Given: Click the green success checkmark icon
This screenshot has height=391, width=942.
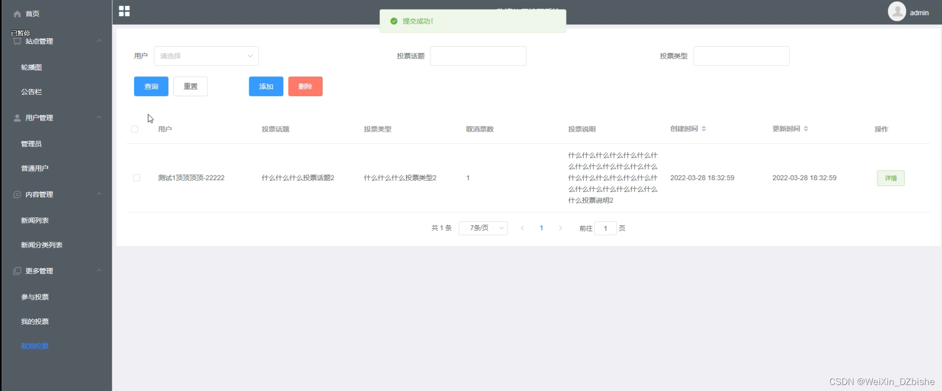Looking at the screenshot, I should [394, 21].
